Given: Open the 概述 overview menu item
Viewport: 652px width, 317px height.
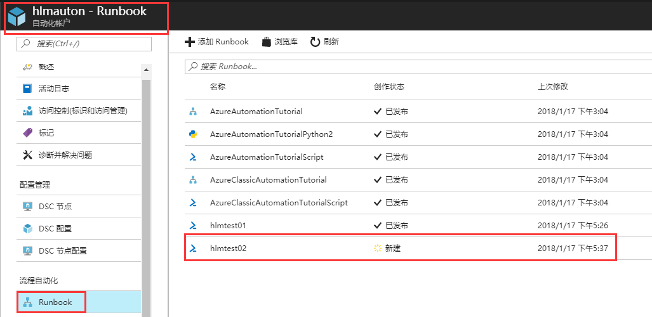Looking at the screenshot, I should point(79,67).
